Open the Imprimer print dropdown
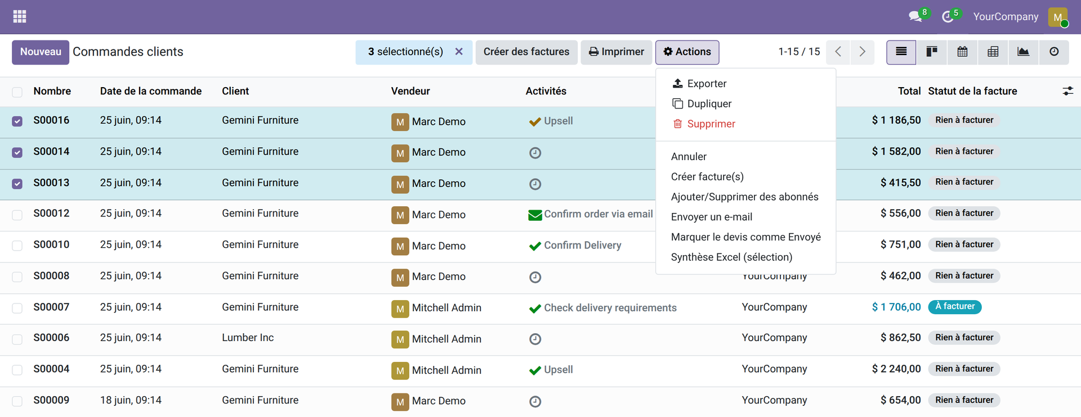 coord(617,52)
